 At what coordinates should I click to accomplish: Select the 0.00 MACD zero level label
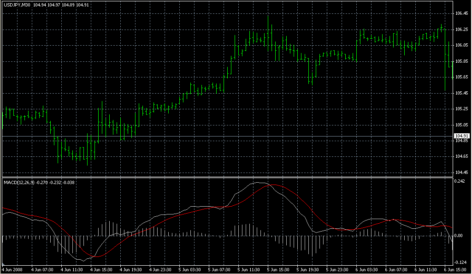click(459, 236)
